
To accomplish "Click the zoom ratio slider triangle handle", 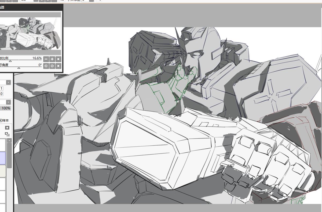I will click(x=10, y=61).
